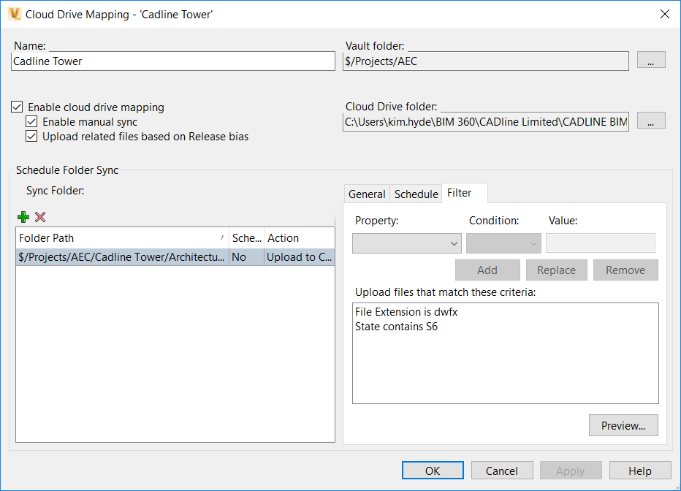Click the OK button
The height and width of the screenshot is (491, 681).
point(433,471)
